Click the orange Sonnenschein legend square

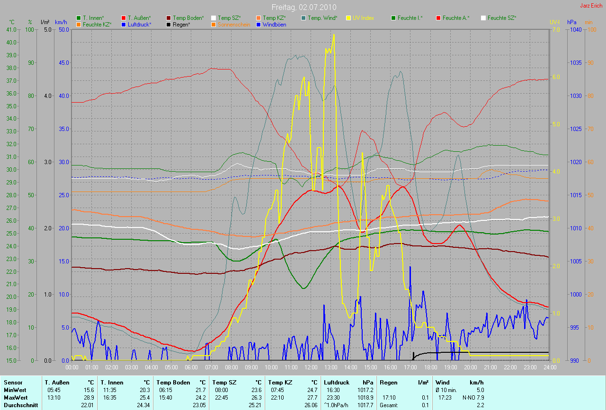pyautogui.click(x=214, y=24)
